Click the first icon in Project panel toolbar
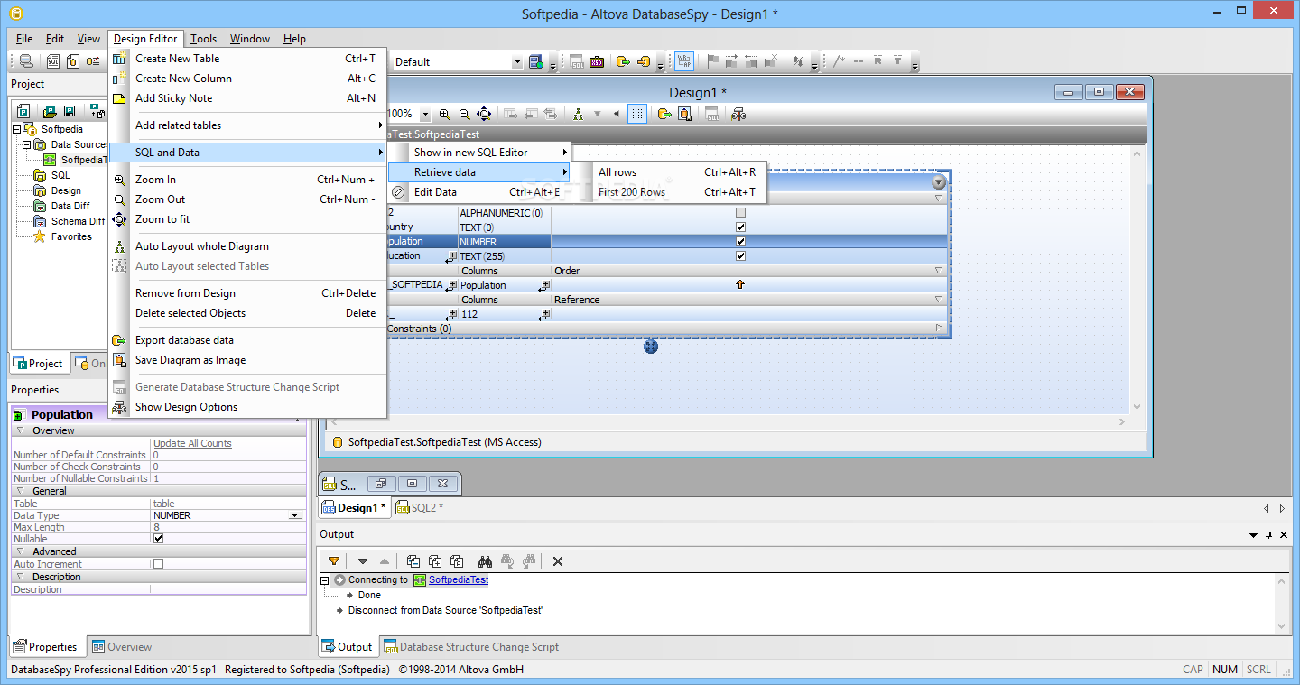Viewport: 1300px width, 685px height. [x=23, y=111]
